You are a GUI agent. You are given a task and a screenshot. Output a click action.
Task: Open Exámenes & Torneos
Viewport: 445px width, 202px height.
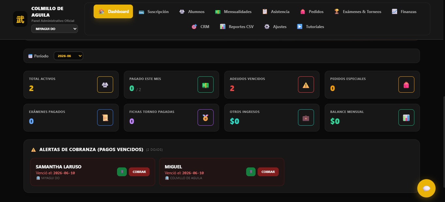pyautogui.click(x=358, y=12)
